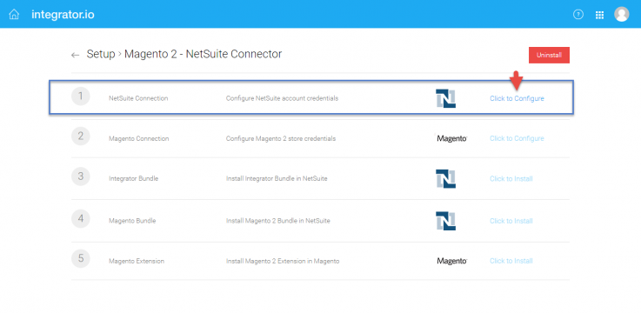Click the step 1 number circle
Viewport: 641px width, 313px height.
81,97
